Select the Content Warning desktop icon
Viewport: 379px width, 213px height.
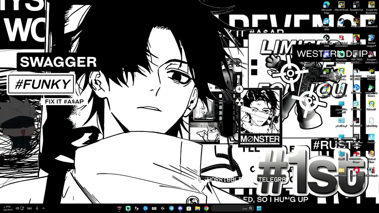(x=371, y=74)
